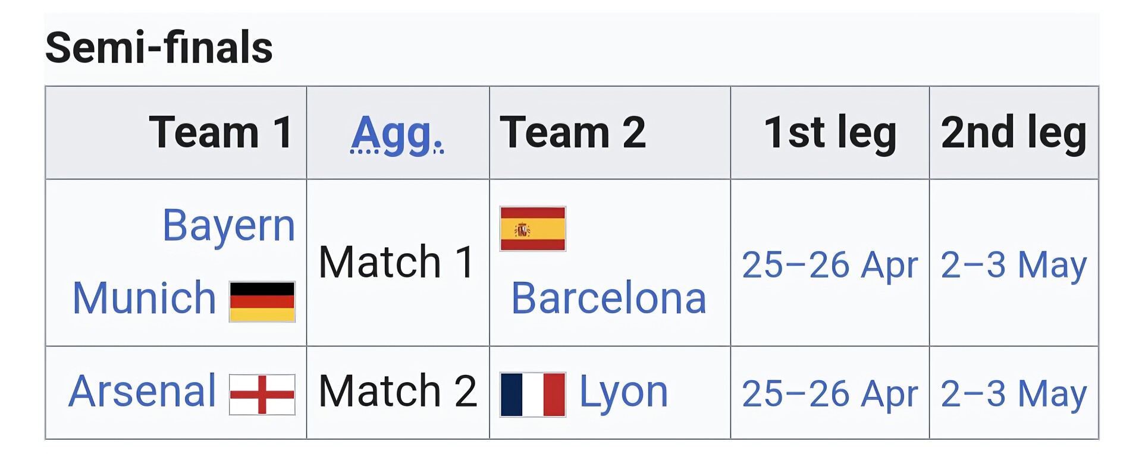
Task: Click the England flag icon
Action: tap(262, 394)
